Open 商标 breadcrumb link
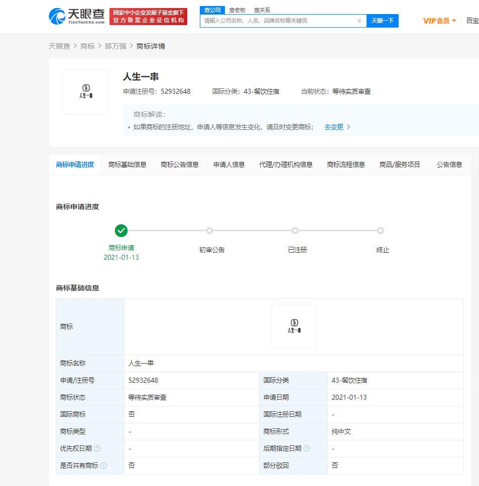Screen dimensions: 479x486 [87, 46]
